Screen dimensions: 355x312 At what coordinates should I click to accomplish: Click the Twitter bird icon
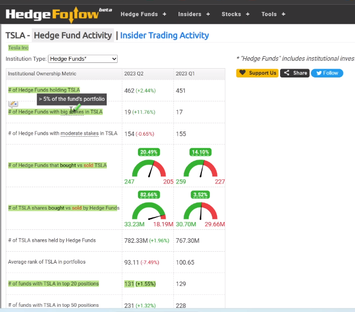pos(319,73)
